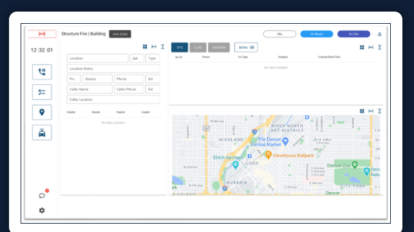
Task: Click the Caller Phone field
Action: (x=129, y=89)
